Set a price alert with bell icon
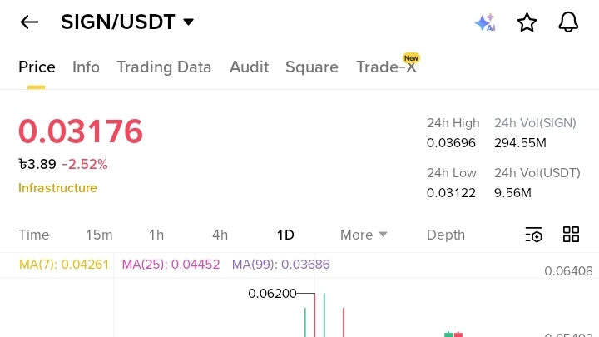The image size is (599, 337). coord(568,22)
